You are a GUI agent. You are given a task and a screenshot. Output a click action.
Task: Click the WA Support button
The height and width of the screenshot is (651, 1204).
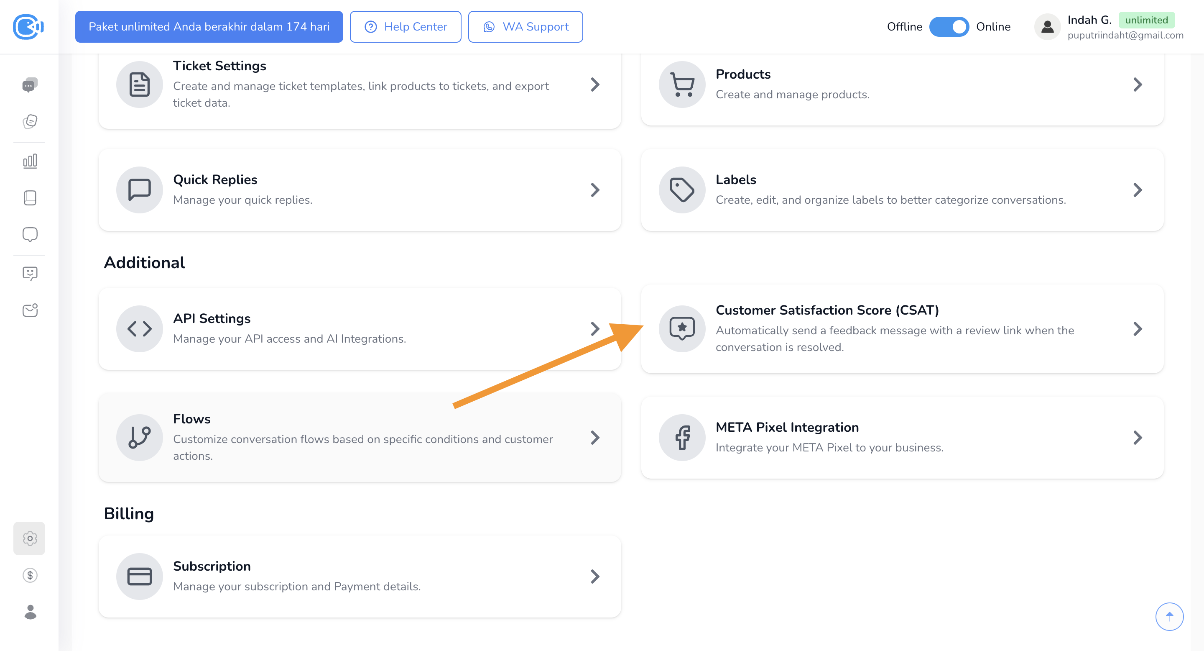[525, 27]
